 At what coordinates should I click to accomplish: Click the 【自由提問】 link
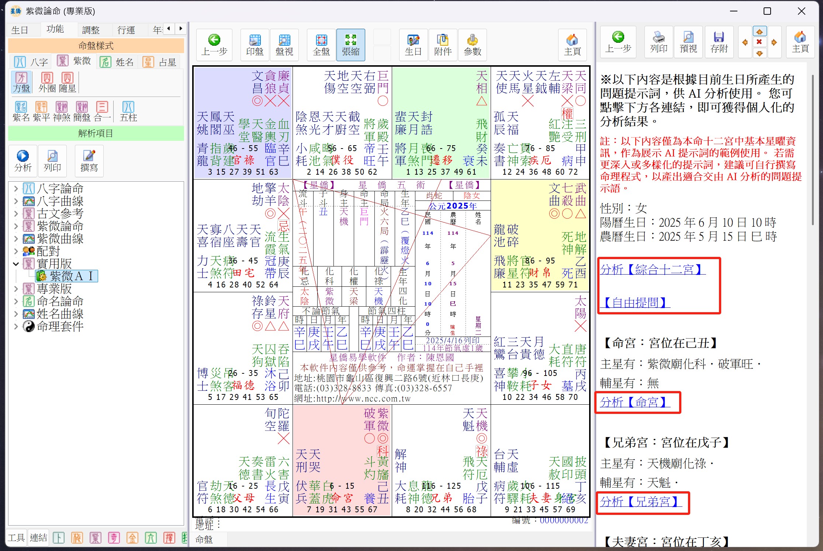(634, 303)
